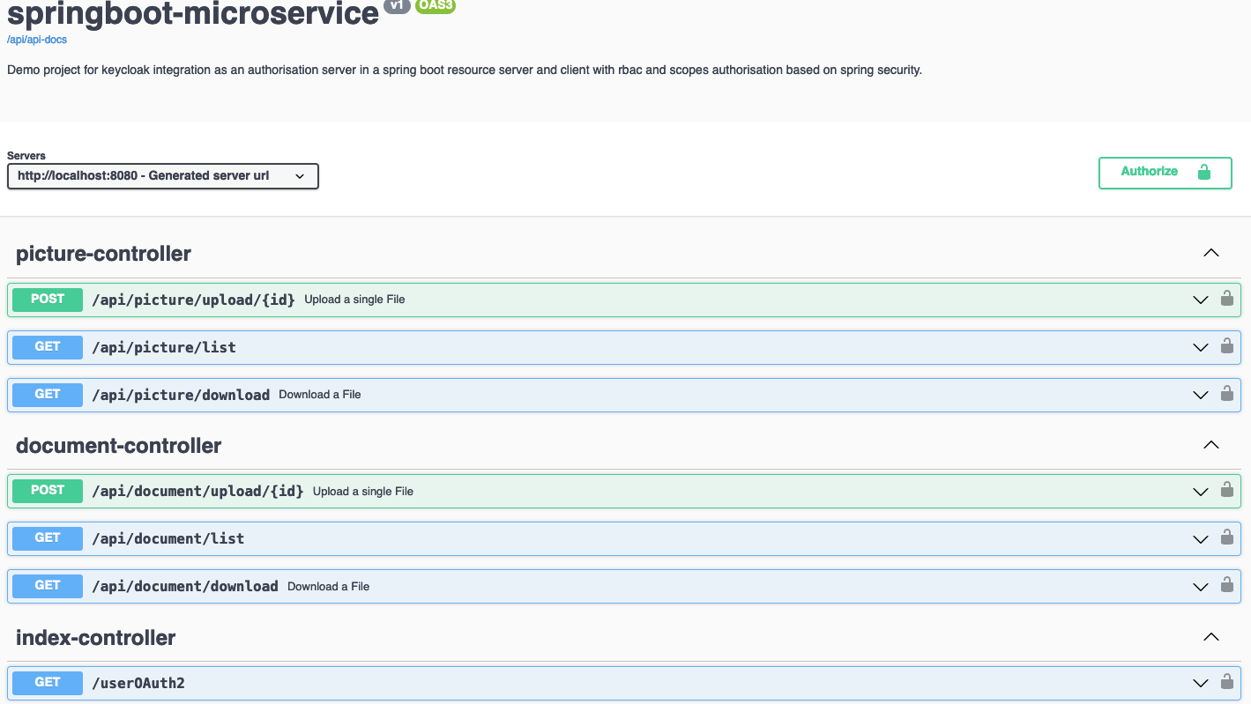Click the Servers label
This screenshot has height=704, width=1251.
[26, 156]
